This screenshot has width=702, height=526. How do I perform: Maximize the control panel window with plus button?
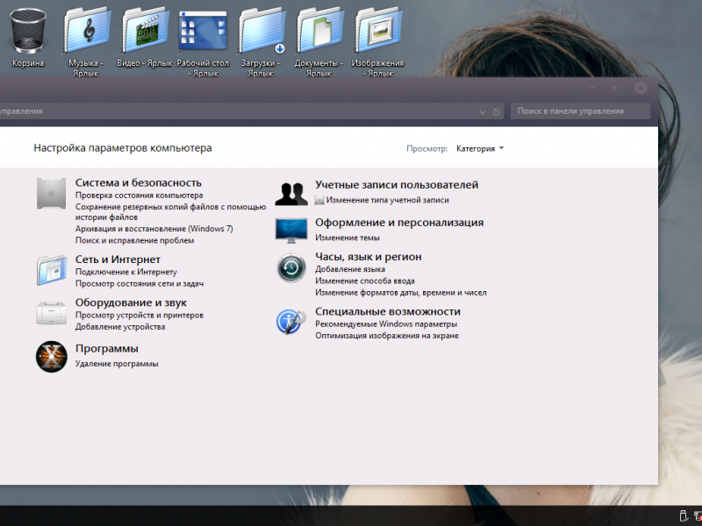click(615, 88)
